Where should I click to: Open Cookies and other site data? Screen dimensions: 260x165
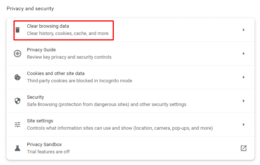(55, 74)
